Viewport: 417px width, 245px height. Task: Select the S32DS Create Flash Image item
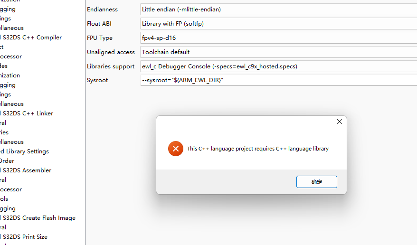tap(38, 218)
